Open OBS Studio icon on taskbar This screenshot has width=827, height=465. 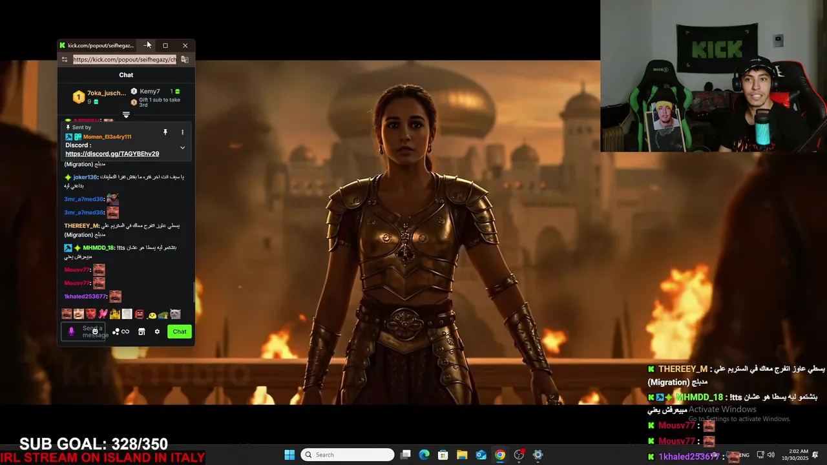click(x=519, y=455)
